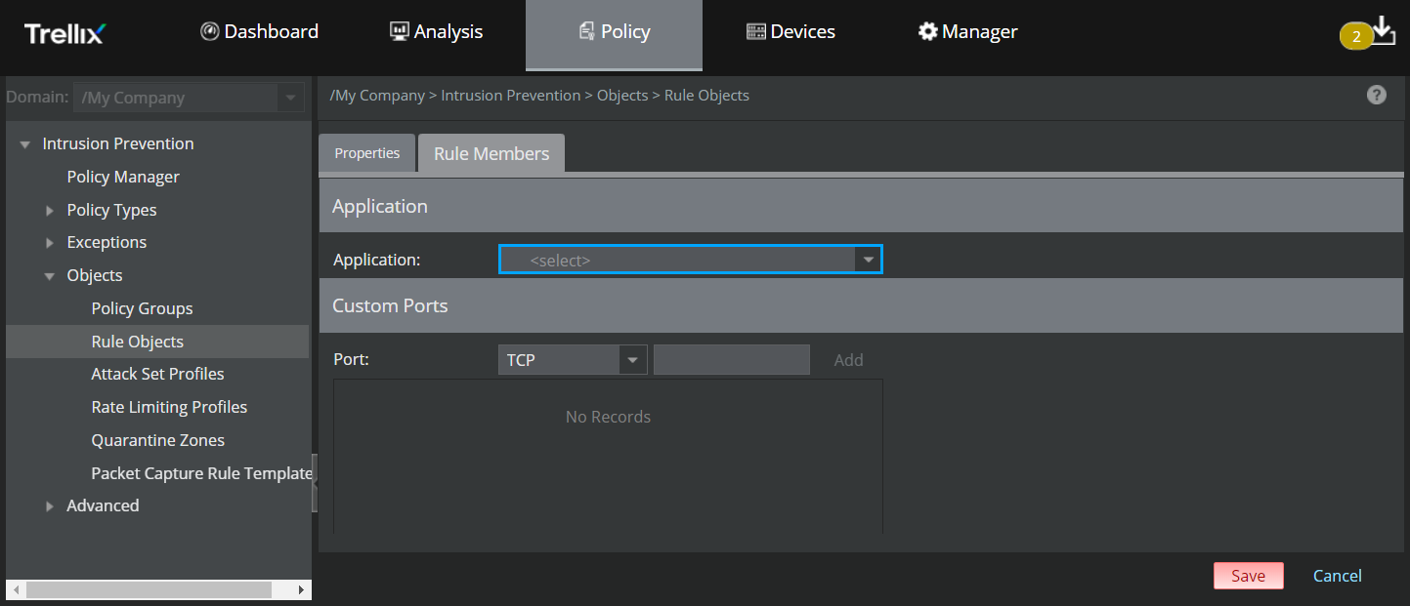
Task: Expand the Exceptions node
Action: pyautogui.click(x=50, y=243)
